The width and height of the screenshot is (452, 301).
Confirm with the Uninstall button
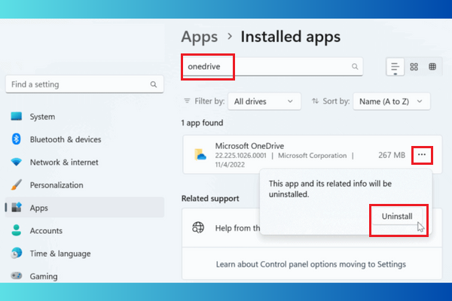click(397, 216)
